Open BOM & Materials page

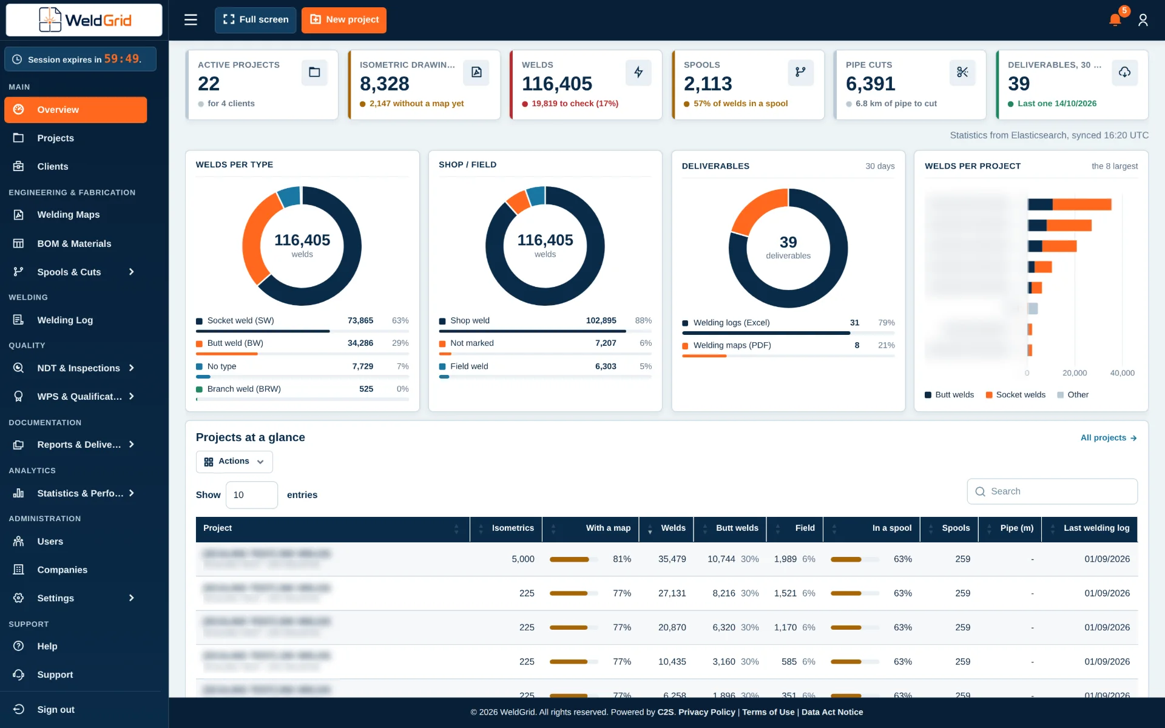(x=75, y=243)
